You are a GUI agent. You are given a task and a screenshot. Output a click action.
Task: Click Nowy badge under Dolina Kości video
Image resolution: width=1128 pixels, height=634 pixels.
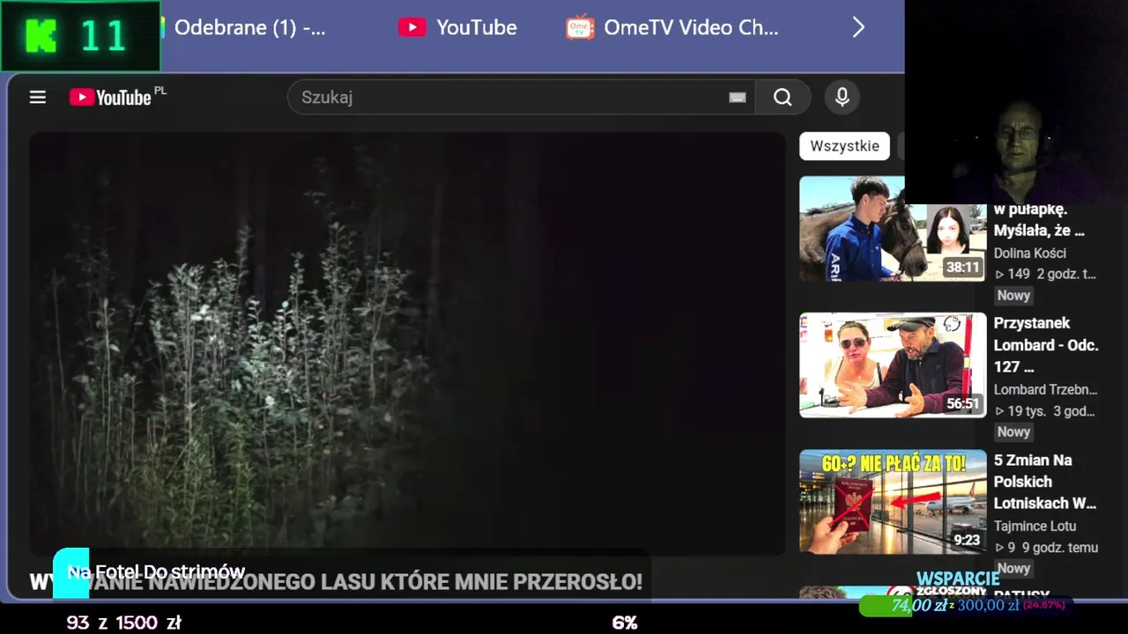1013,296
